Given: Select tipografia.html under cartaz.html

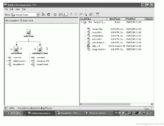Looking at the screenshot, I should (x=19, y=64).
